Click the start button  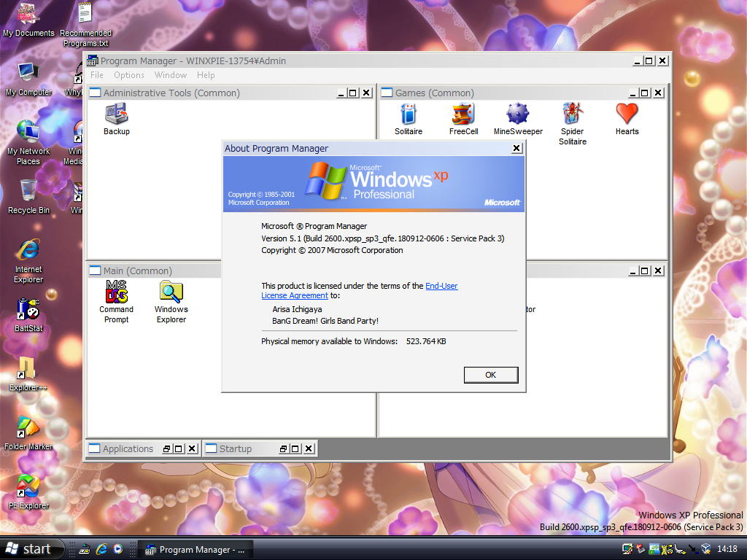point(31,549)
